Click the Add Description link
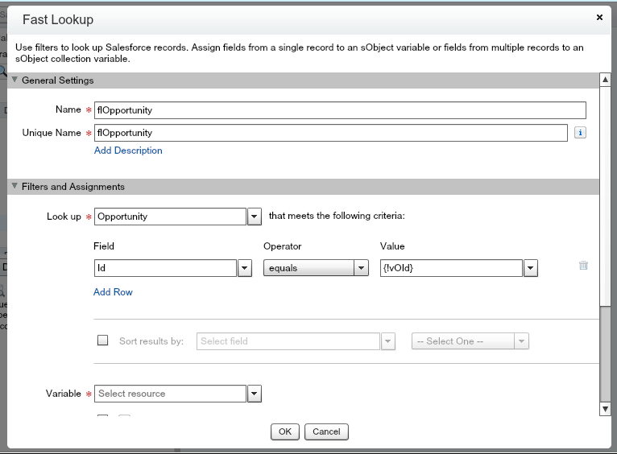The width and height of the screenshot is (617, 454). click(128, 151)
